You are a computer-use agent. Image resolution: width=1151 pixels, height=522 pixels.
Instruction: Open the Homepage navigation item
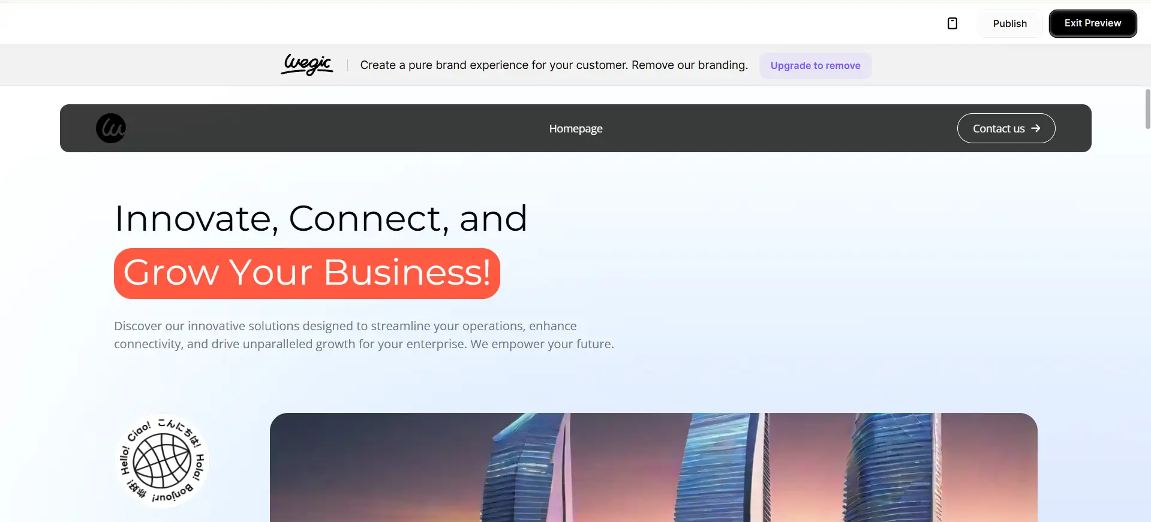pos(576,128)
